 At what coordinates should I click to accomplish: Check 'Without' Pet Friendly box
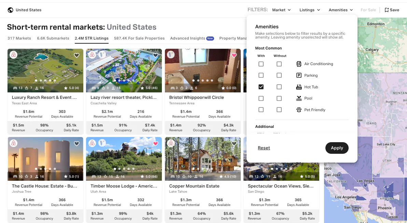[279, 110]
